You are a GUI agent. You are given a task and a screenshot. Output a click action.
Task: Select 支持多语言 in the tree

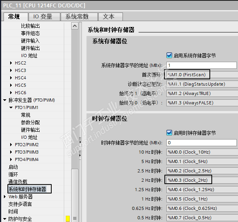coord(20,204)
